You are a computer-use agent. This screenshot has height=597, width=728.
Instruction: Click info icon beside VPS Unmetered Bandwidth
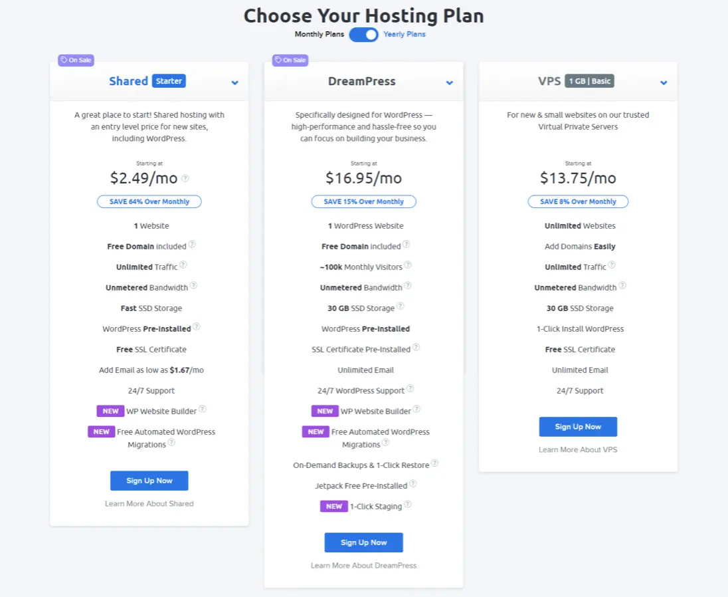[x=622, y=286]
